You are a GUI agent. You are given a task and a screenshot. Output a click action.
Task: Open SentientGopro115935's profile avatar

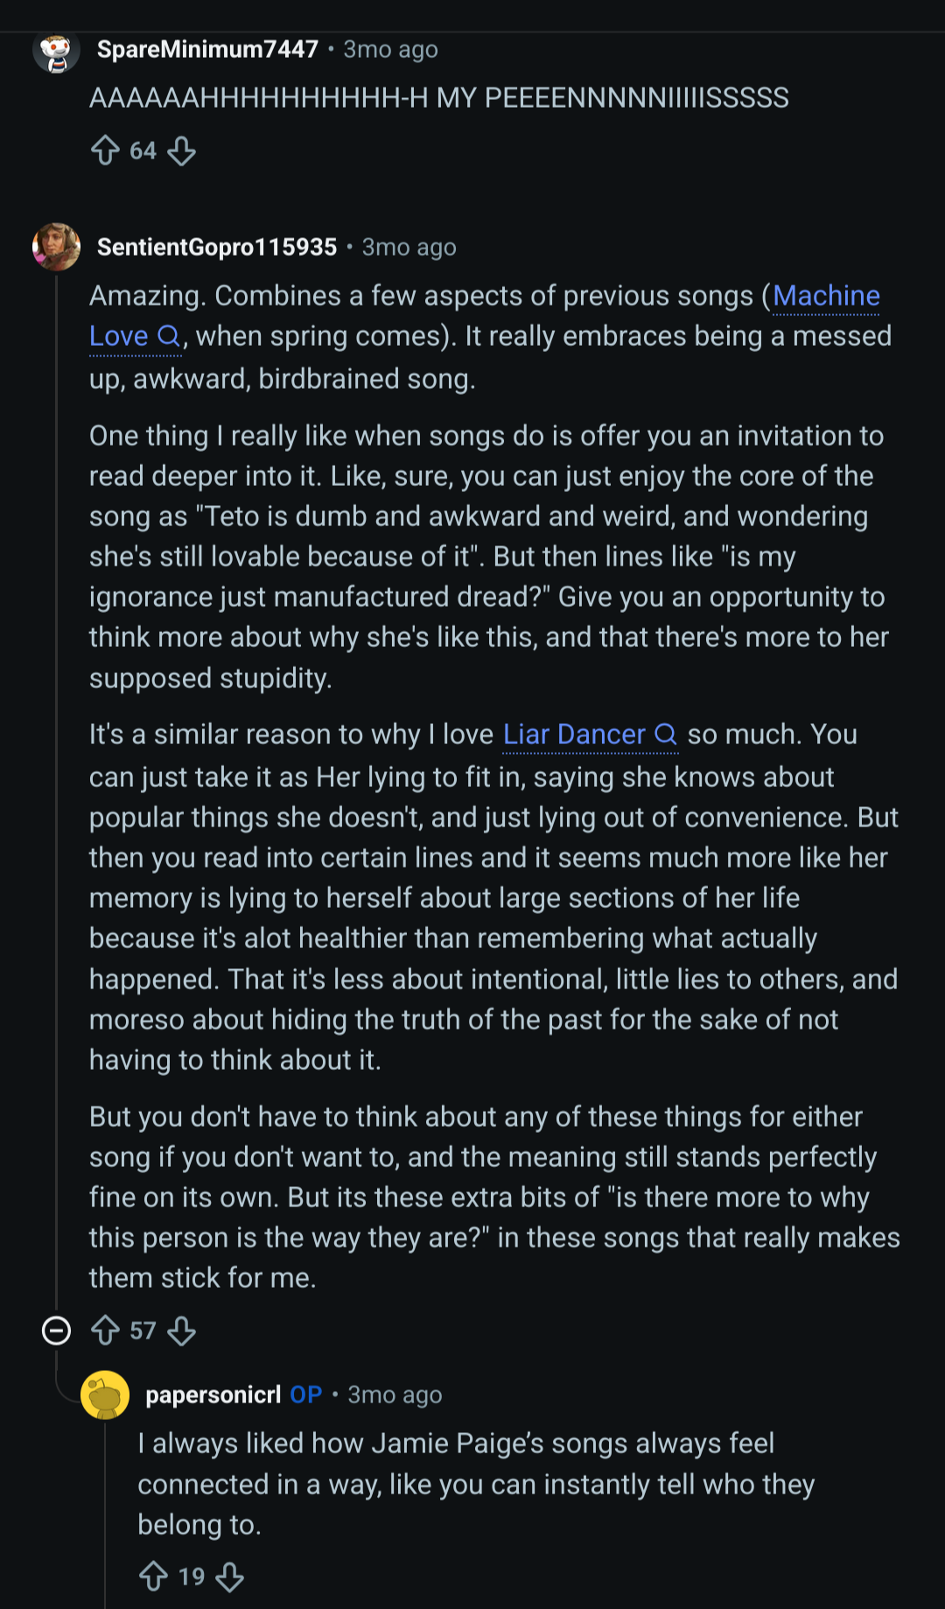(56, 247)
